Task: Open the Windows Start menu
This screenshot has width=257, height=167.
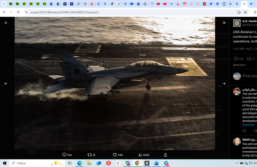Action: pos(5,163)
